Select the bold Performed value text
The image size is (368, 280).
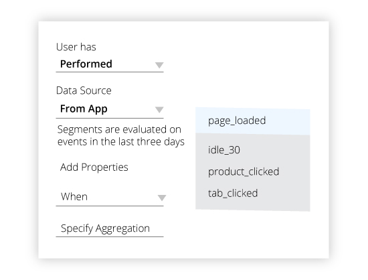[86, 64]
